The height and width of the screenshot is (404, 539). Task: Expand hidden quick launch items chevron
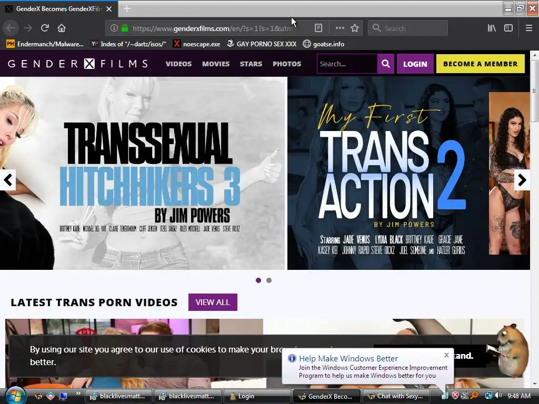[78, 393]
